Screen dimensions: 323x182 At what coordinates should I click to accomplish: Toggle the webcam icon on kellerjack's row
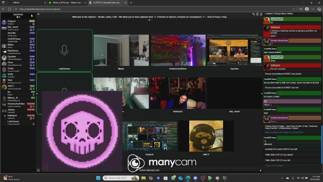coord(31,118)
